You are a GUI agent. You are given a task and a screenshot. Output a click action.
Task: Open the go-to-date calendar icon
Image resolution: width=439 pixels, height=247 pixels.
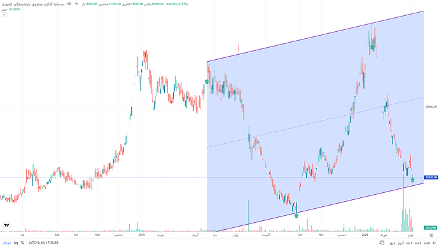(382, 243)
